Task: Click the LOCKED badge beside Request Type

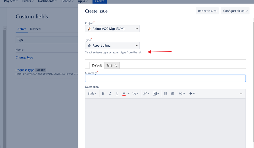Action: (40, 70)
